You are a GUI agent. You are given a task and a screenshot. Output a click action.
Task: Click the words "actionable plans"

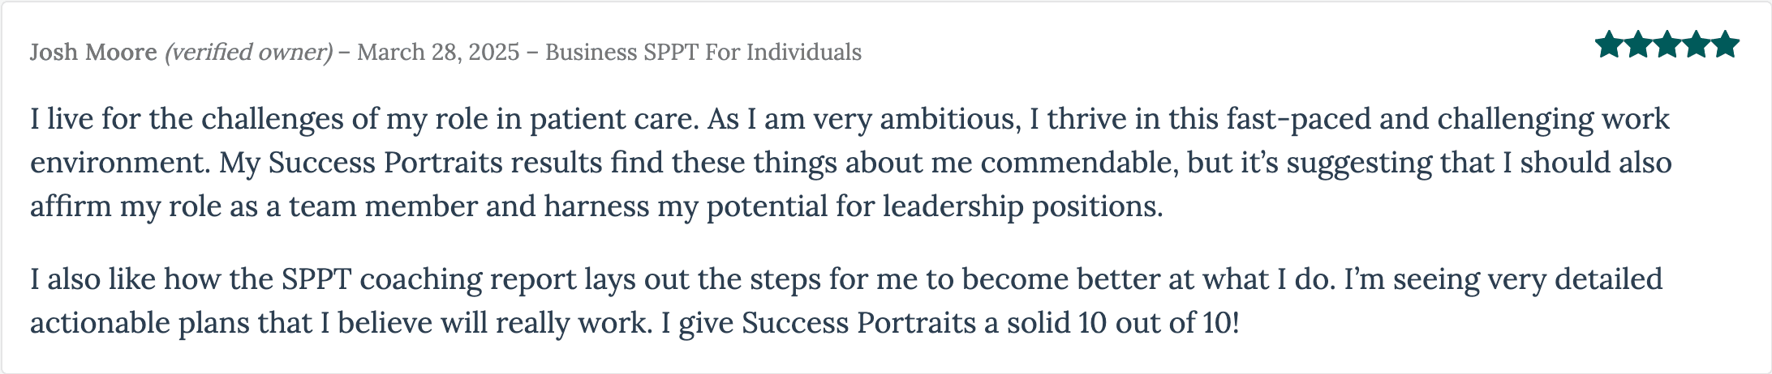point(140,324)
